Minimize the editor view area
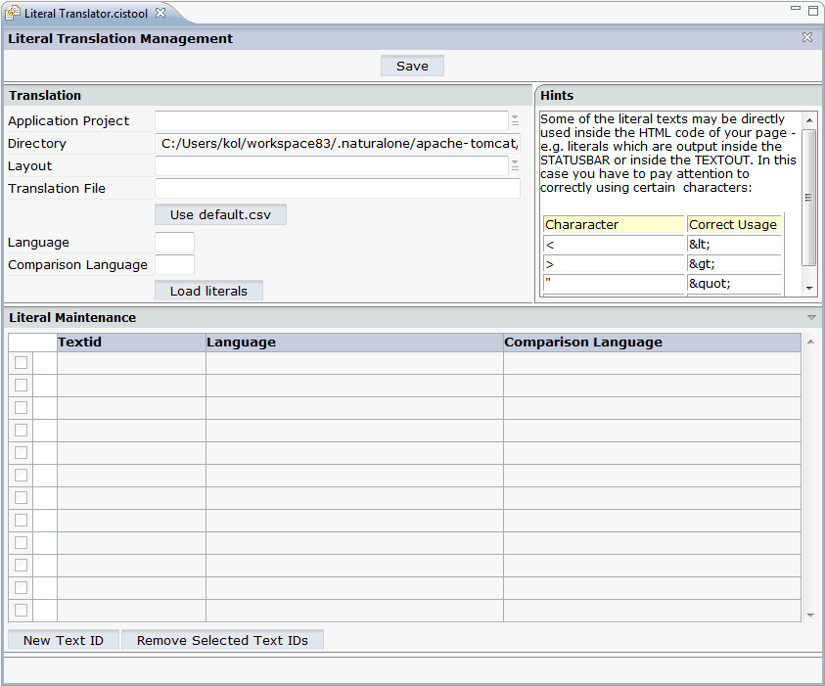Viewport: 825px width, 686px height. click(x=795, y=9)
